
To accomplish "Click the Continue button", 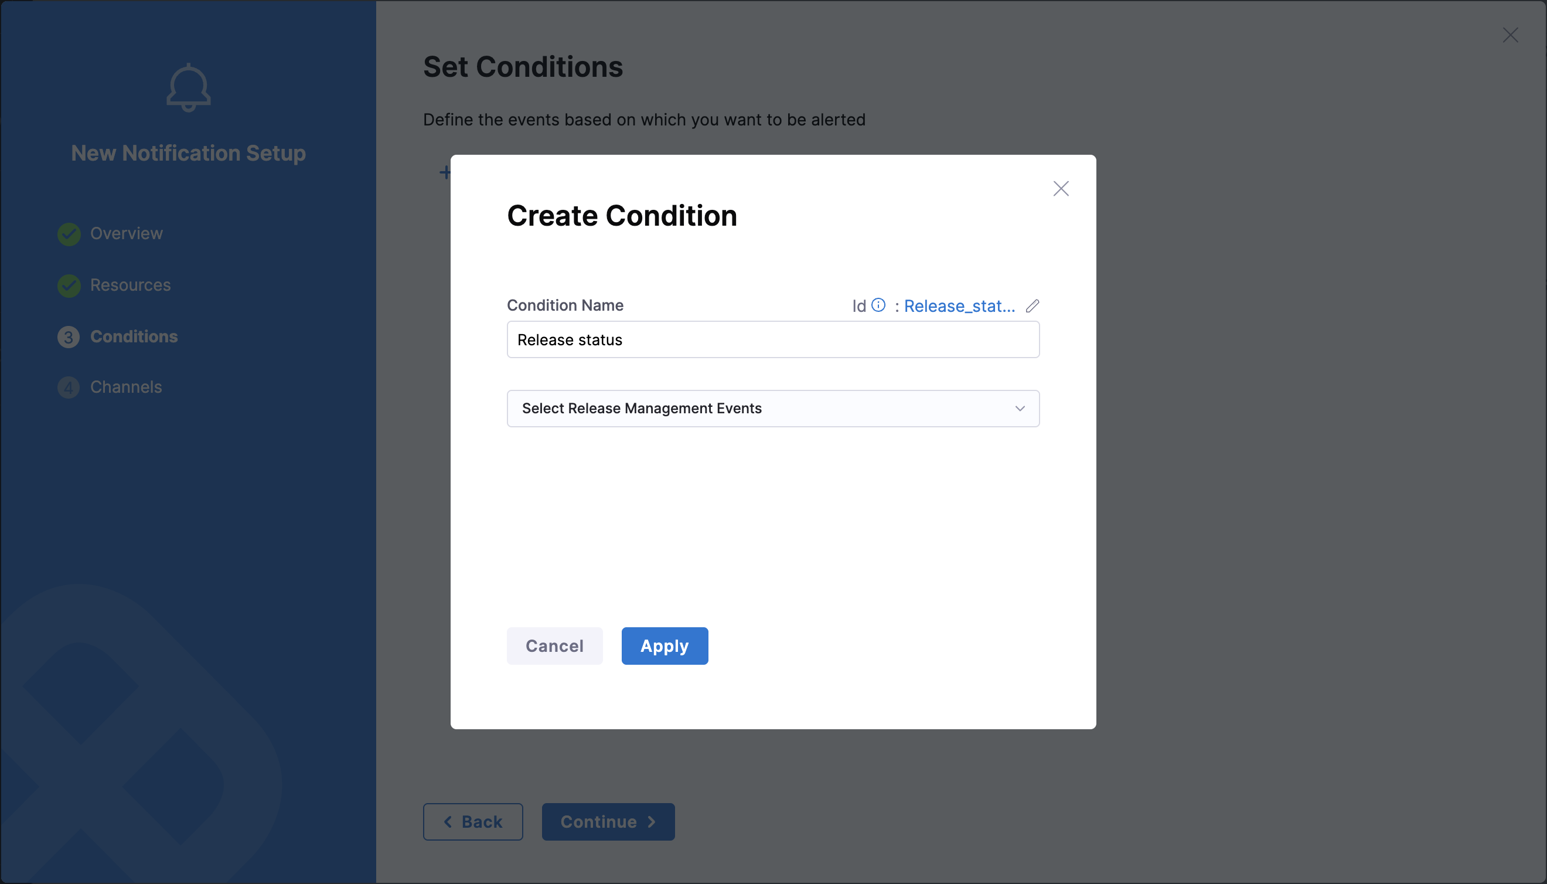I will (608, 822).
